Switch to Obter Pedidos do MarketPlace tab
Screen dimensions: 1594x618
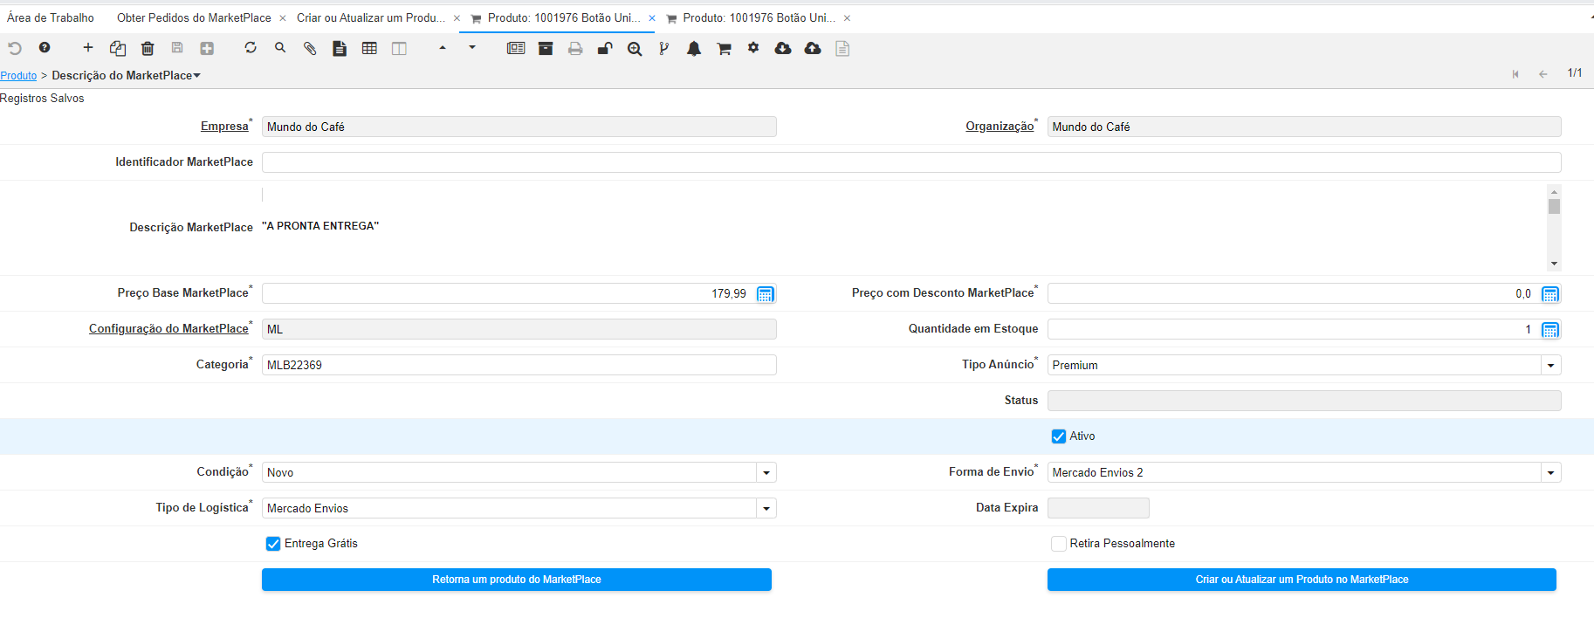[194, 17]
